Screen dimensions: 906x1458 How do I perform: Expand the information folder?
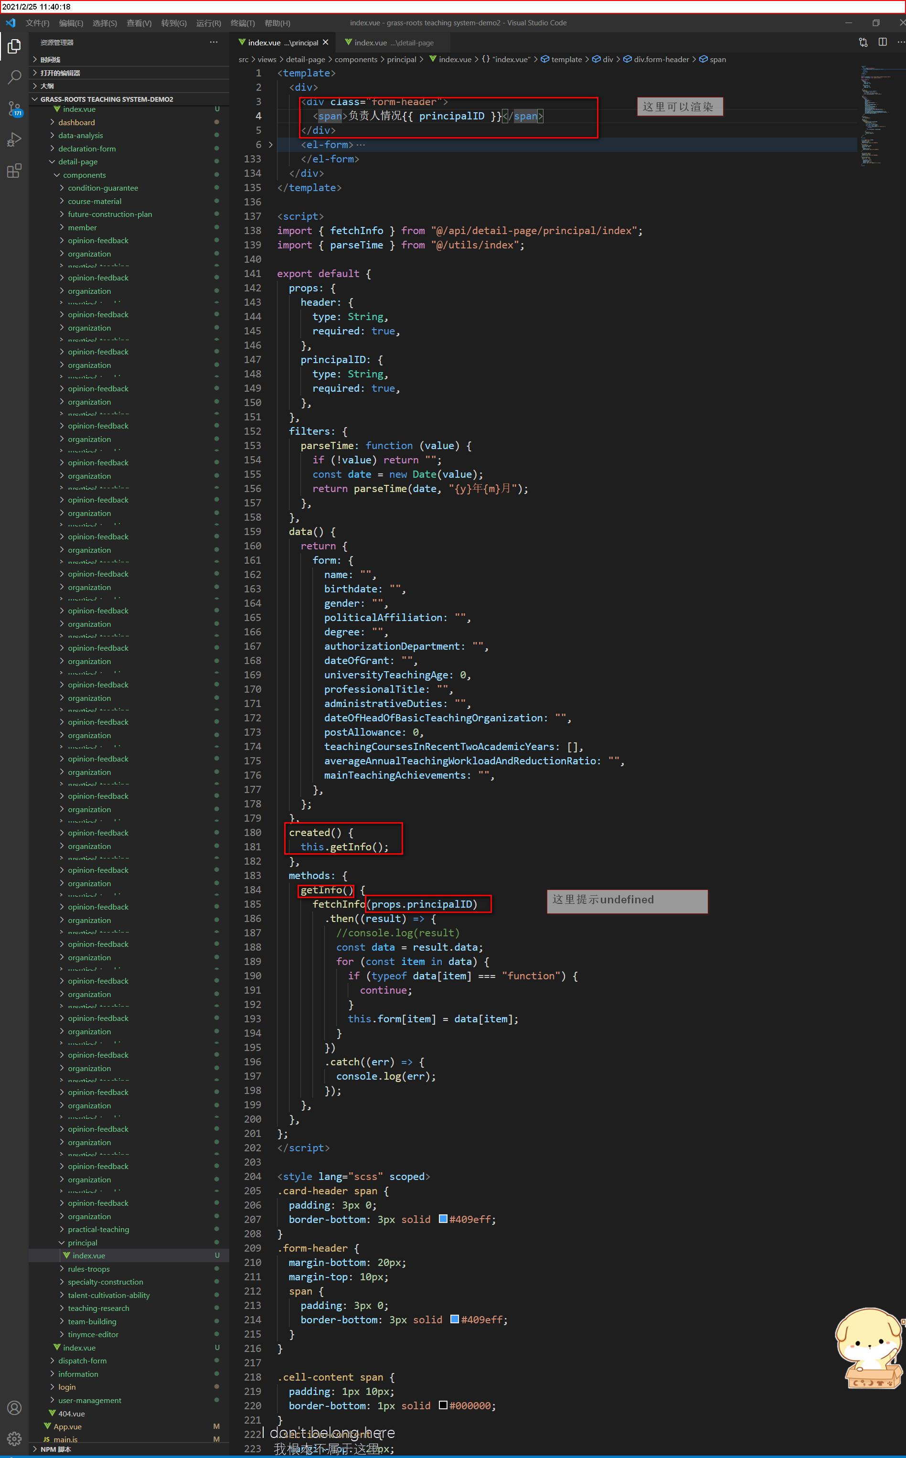click(129, 1374)
